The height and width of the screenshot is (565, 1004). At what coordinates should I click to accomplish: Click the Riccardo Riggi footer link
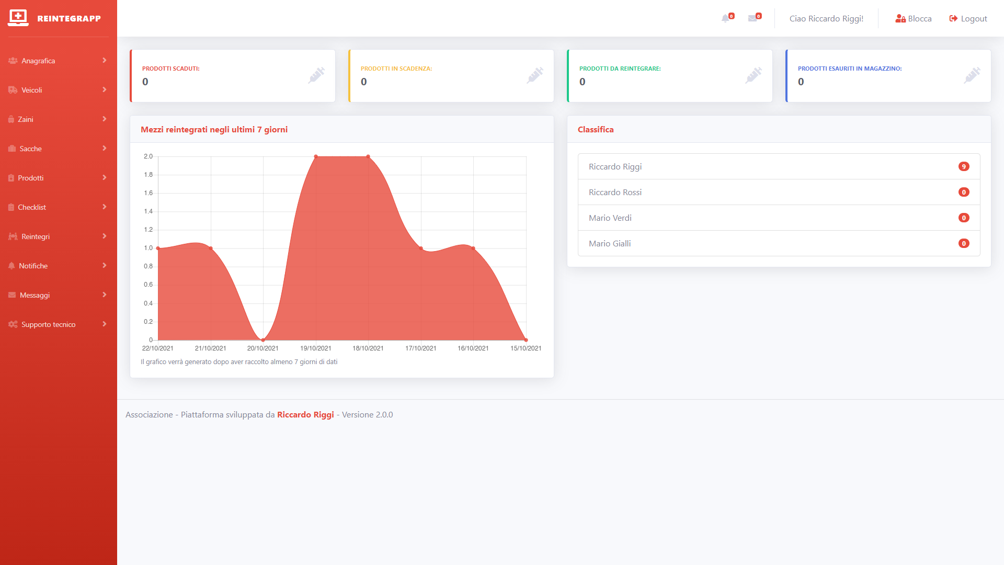(x=305, y=414)
